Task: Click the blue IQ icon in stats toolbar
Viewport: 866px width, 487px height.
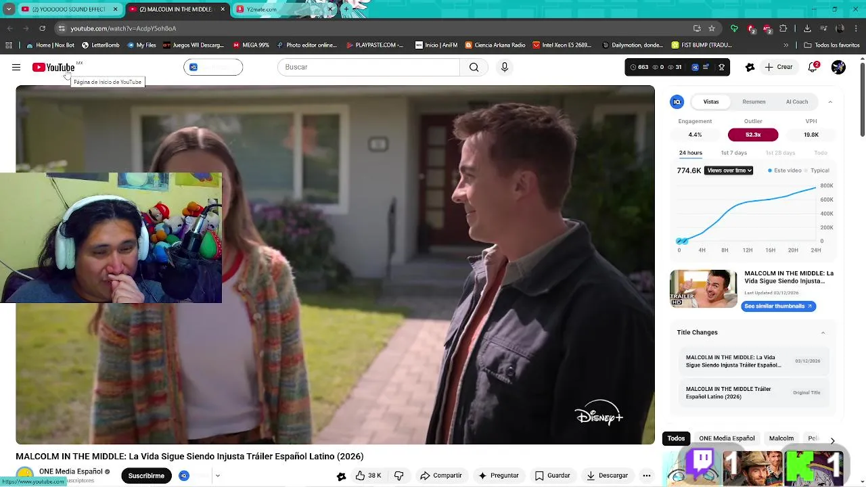Action: 695,67
